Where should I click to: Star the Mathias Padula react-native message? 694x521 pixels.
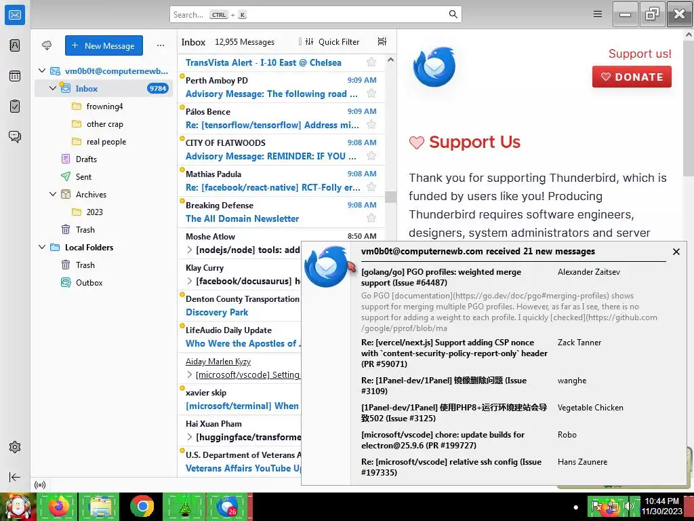(x=371, y=187)
